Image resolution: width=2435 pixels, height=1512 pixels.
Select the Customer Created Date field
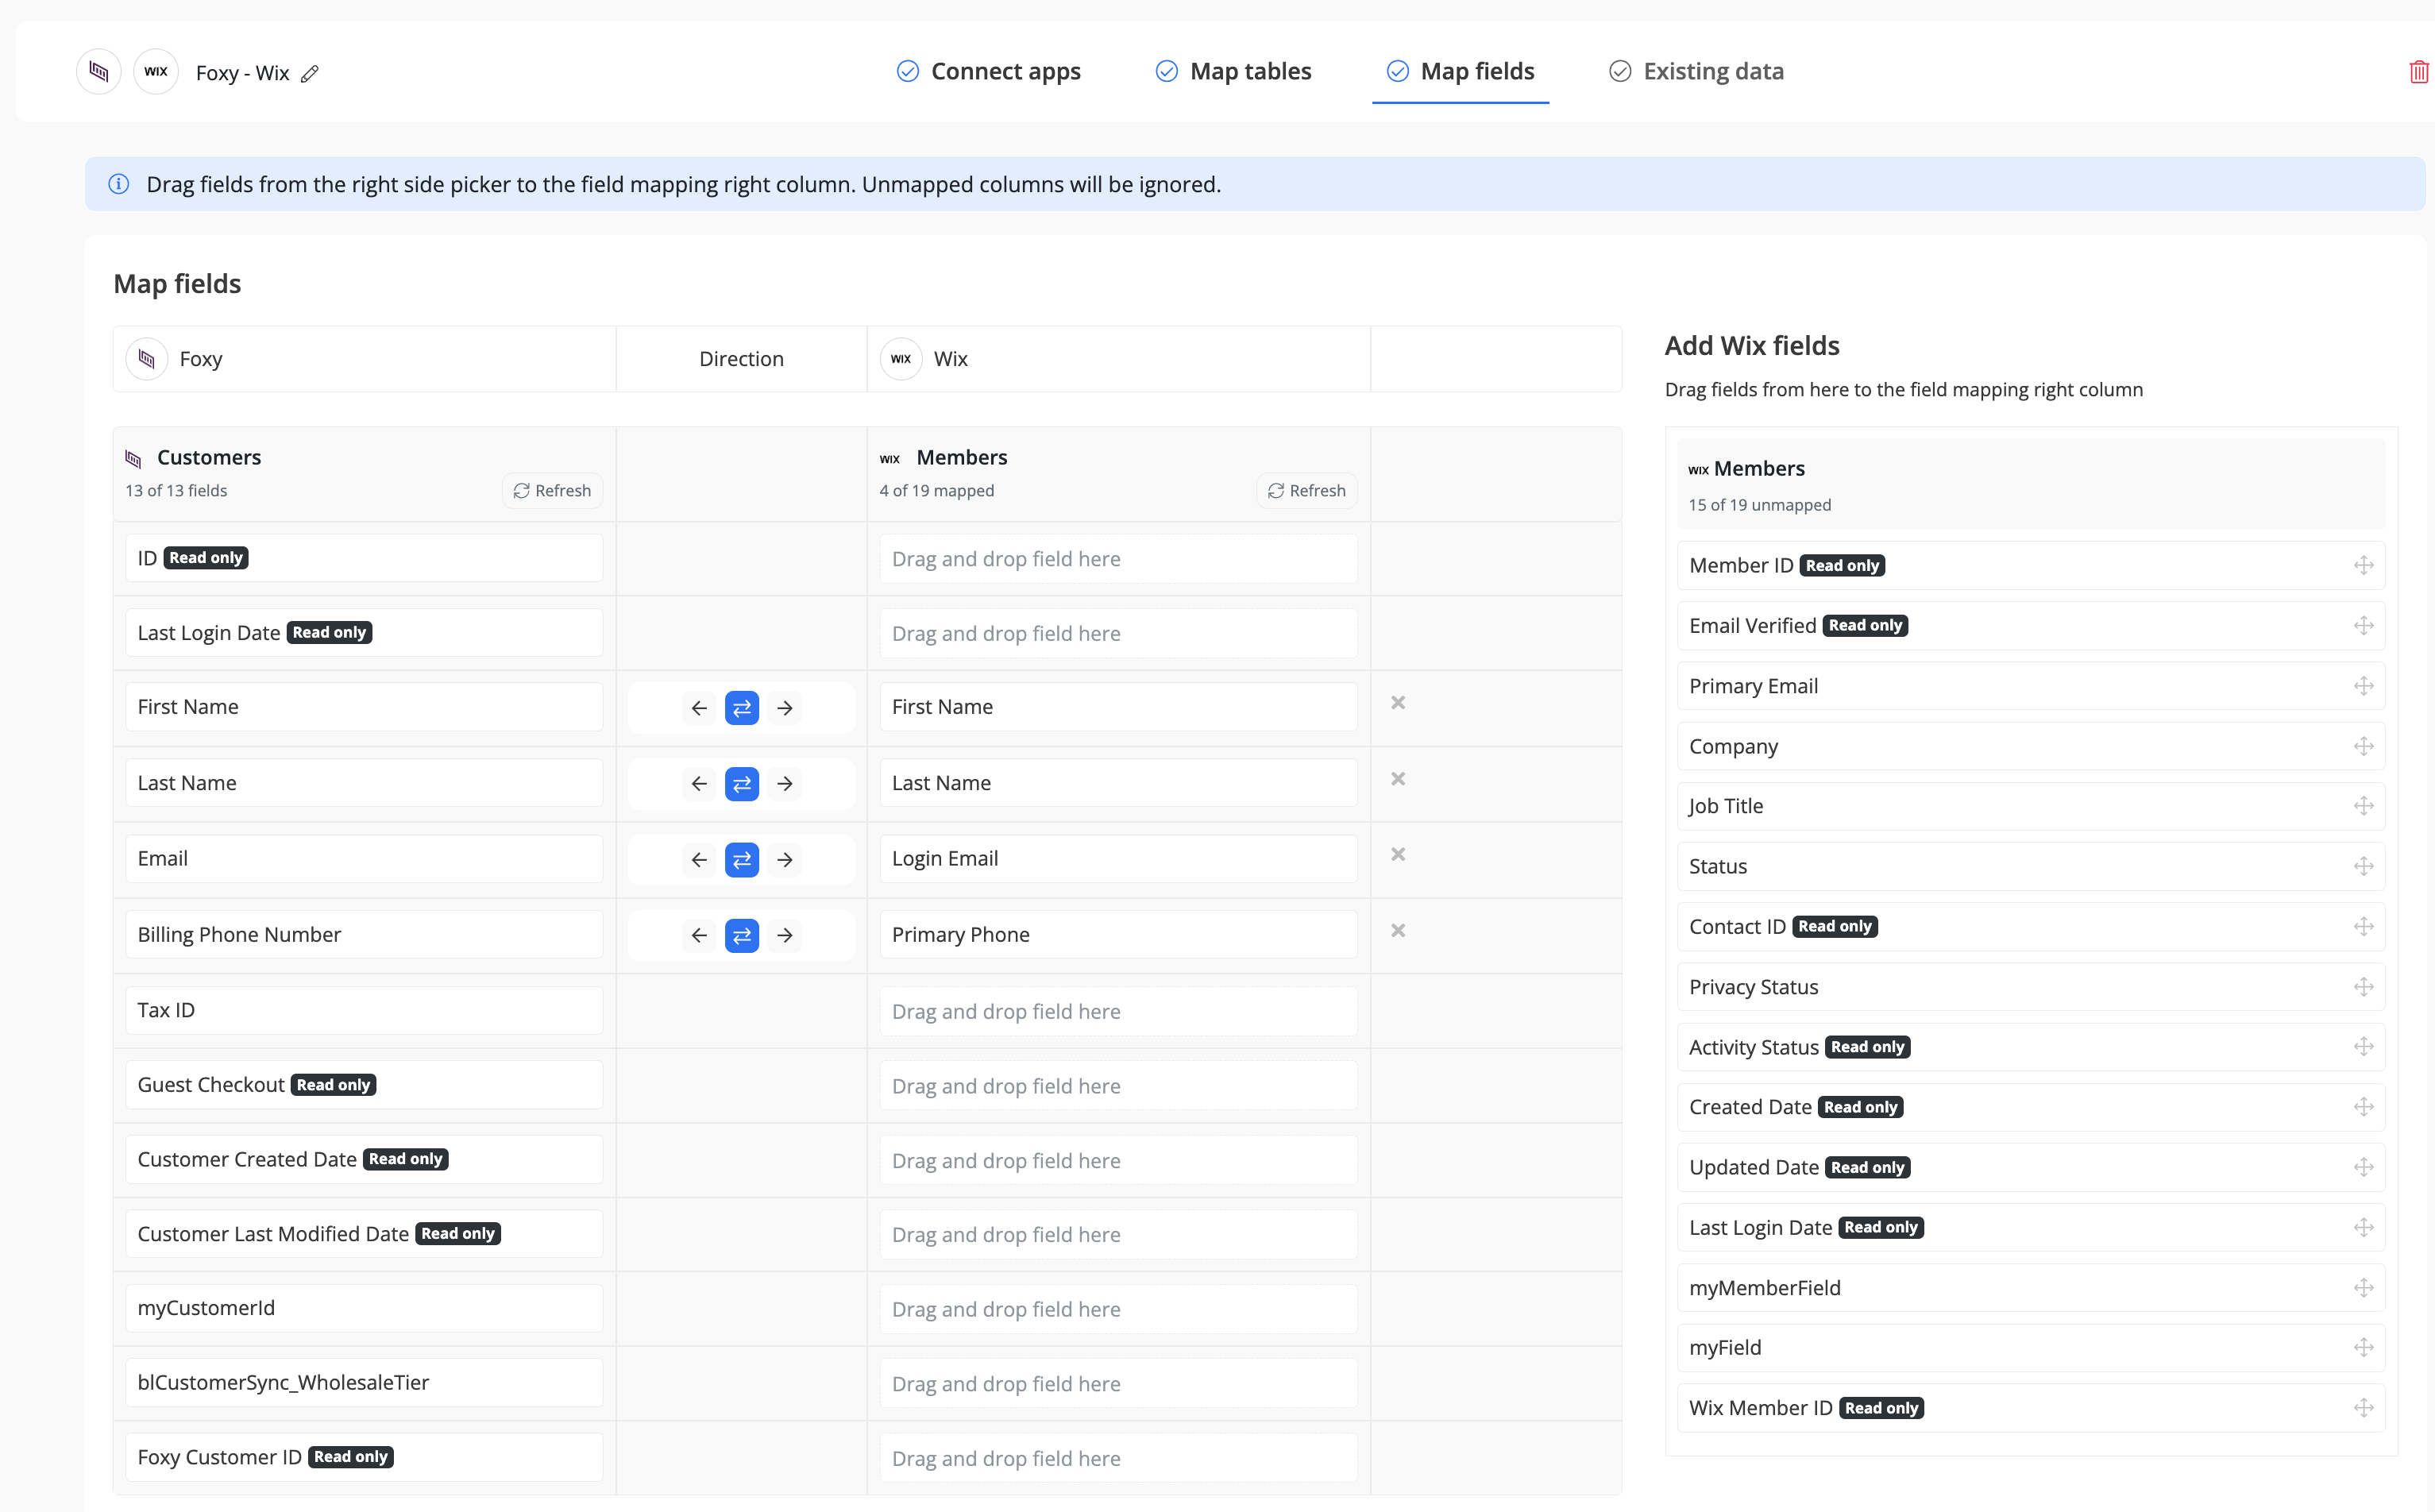pos(364,1160)
